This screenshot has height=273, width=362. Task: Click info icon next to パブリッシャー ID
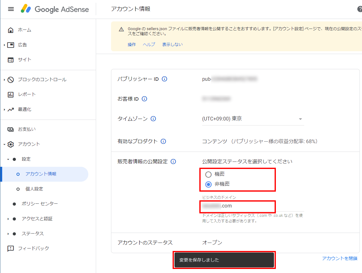click(x=165, y=79)
